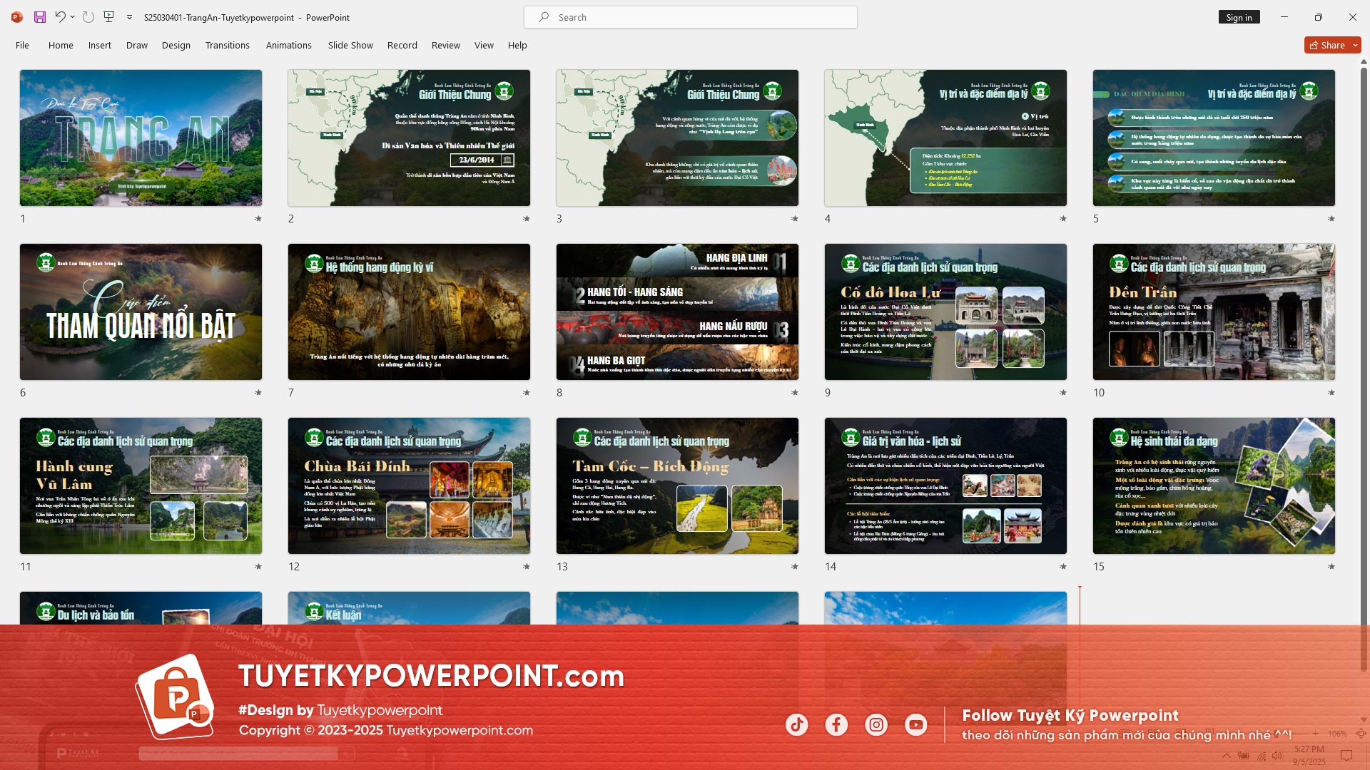Open the Slide Show ribbon tab
This screenshot has height=770, width=1370.
pos(350,45)
